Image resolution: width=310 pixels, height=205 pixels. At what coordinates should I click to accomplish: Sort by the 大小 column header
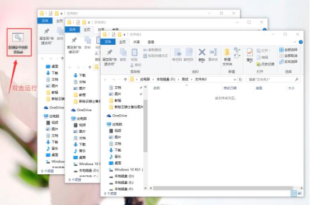tap(291, 88)
